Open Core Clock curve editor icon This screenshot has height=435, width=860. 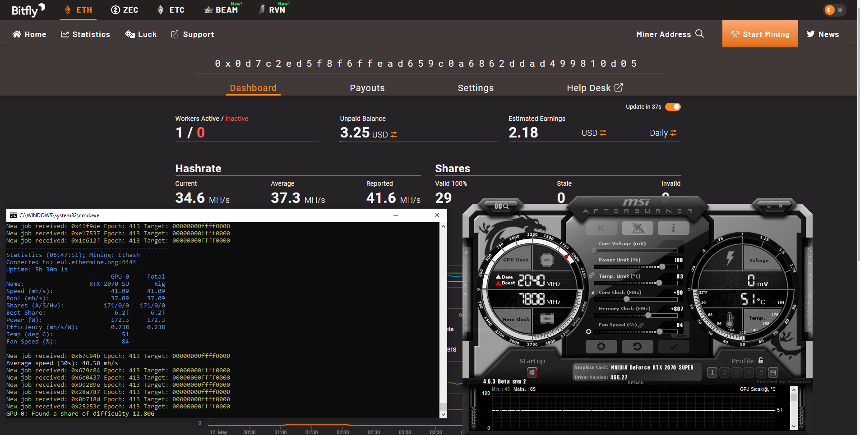592,293
